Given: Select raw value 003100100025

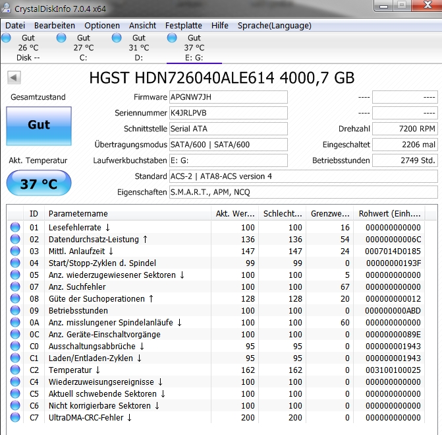Looking at the screenshot, I should pyautogui.click(x=393, y=370).
